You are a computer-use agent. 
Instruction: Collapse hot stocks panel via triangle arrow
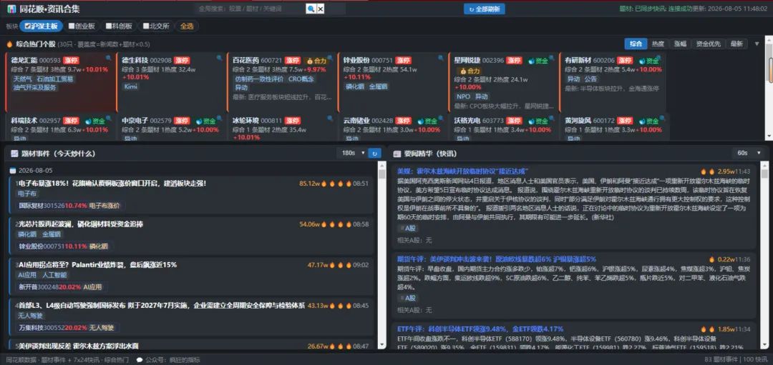(757, 44)
